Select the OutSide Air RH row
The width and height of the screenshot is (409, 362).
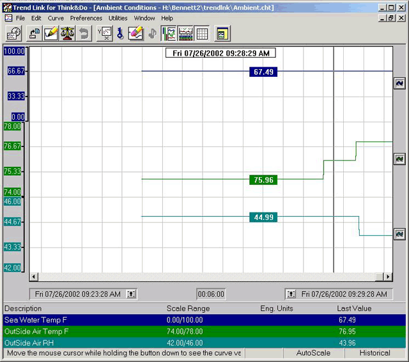(204, 343)
